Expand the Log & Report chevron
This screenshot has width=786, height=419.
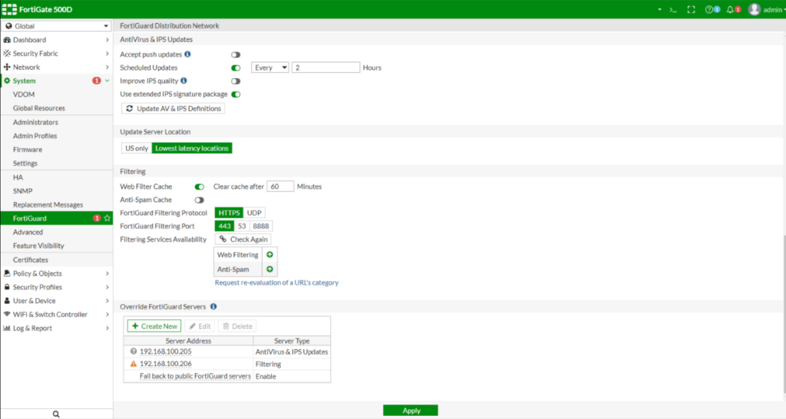(x=107, y=328)
